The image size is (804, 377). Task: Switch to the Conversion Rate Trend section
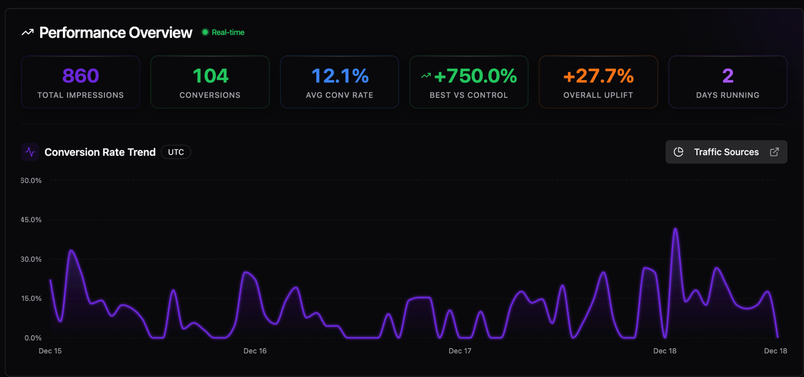99,152
